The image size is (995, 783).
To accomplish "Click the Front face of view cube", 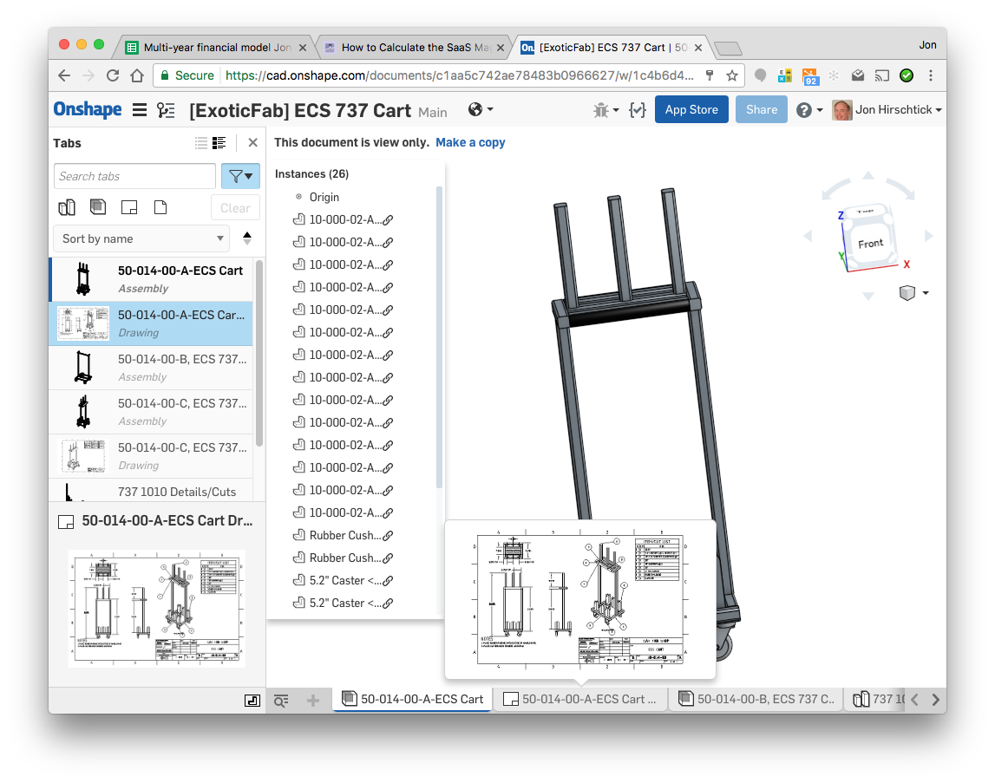I will pos(871,244).
